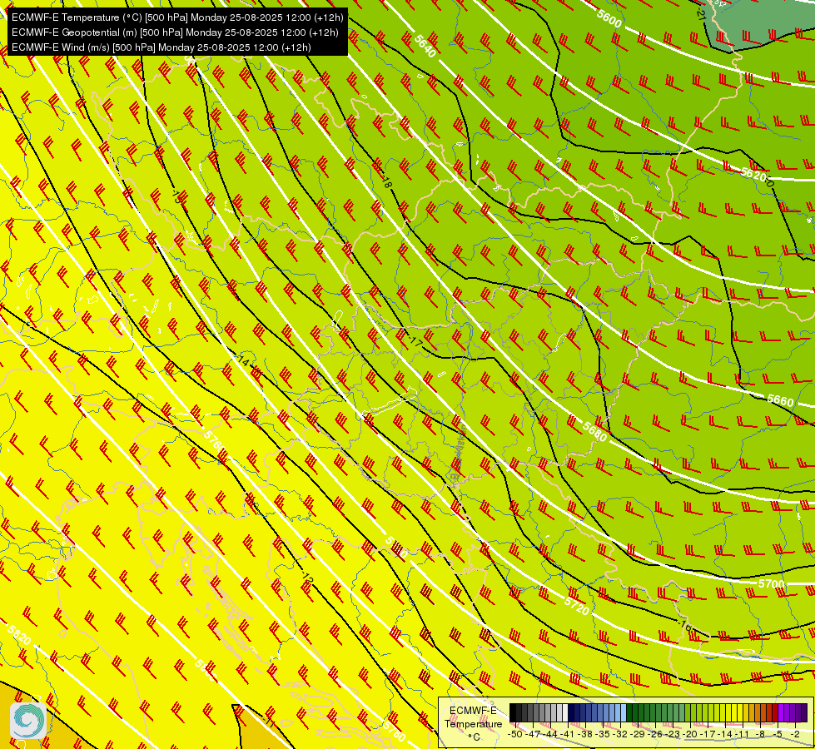Click the red swatch left of legend value -5

pyautogui.click(x=774, y=712)
